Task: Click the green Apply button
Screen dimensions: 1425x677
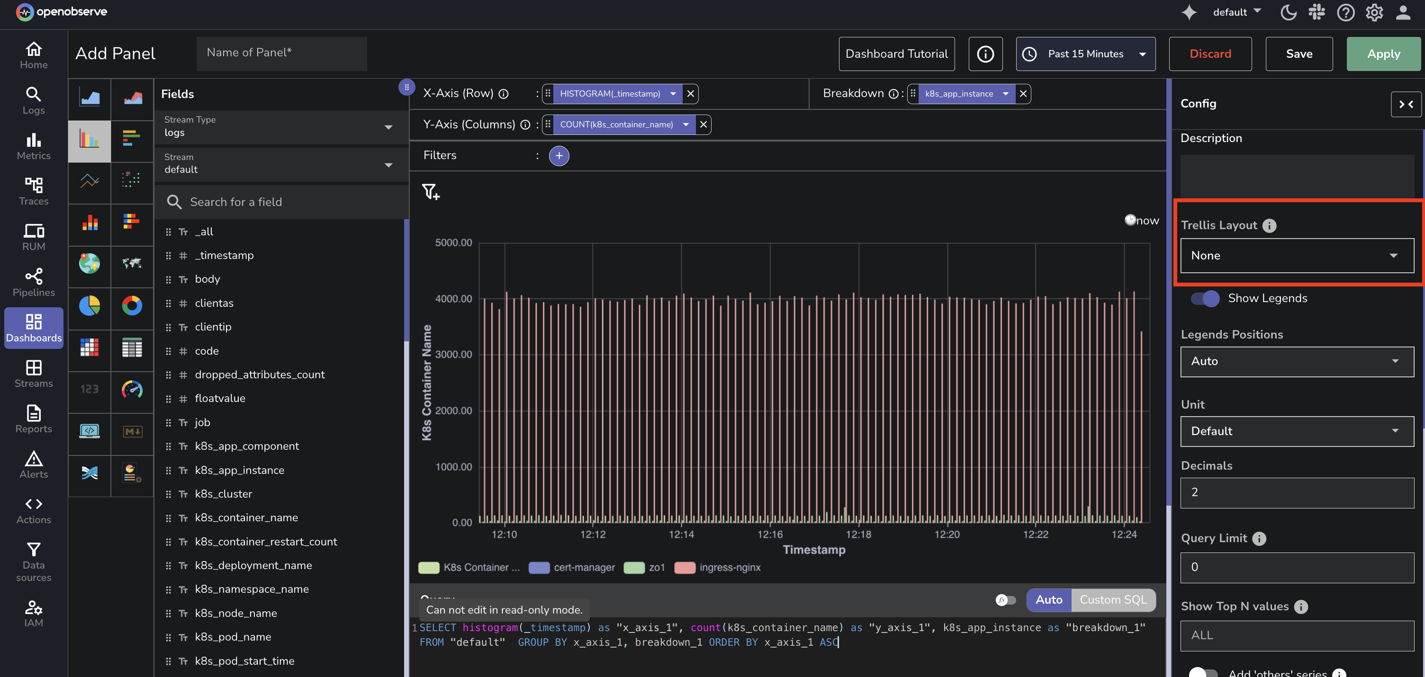Action: click(x=1383, y=54)
